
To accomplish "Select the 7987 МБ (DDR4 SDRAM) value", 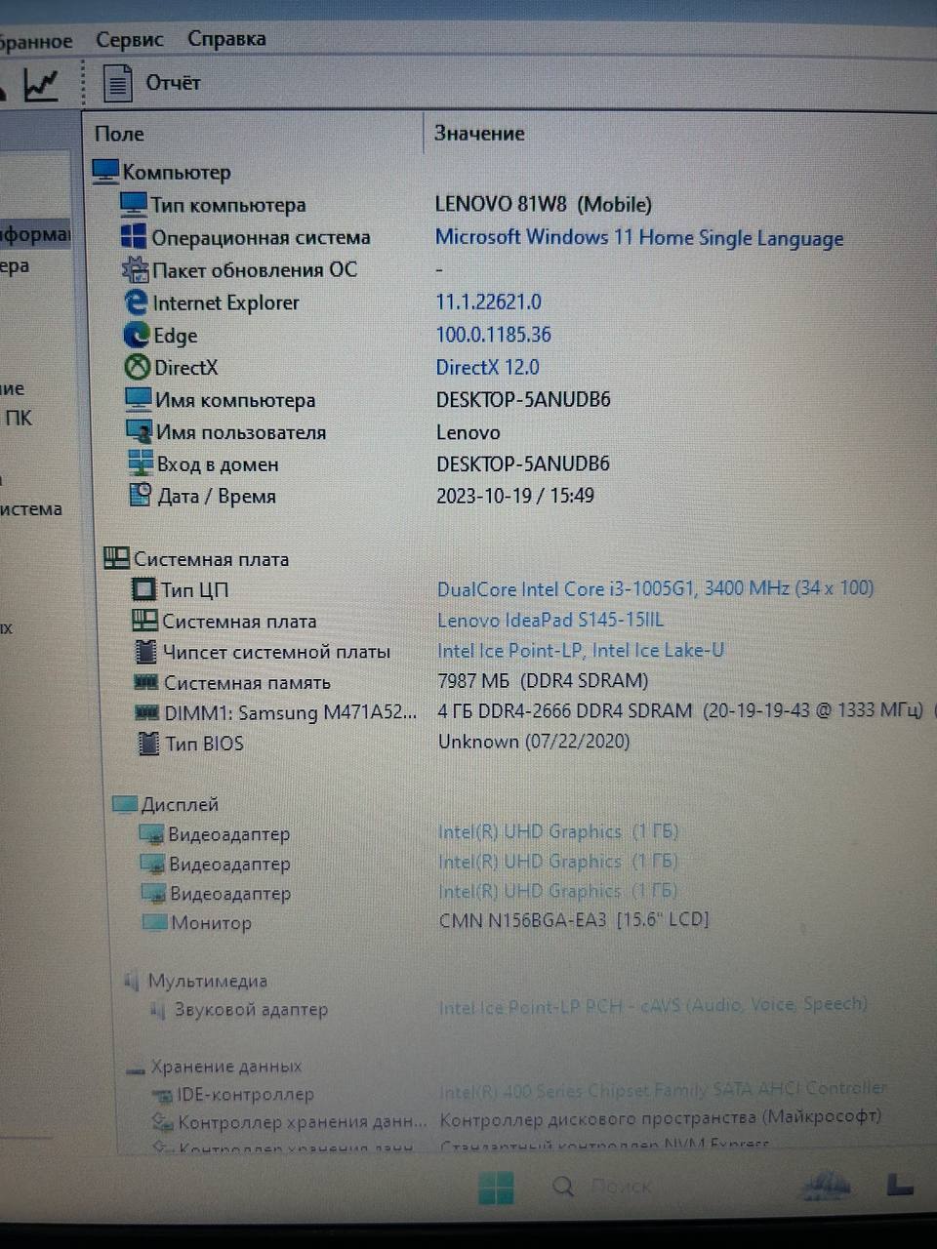I will pyautogui.click(x=544, y=680).
